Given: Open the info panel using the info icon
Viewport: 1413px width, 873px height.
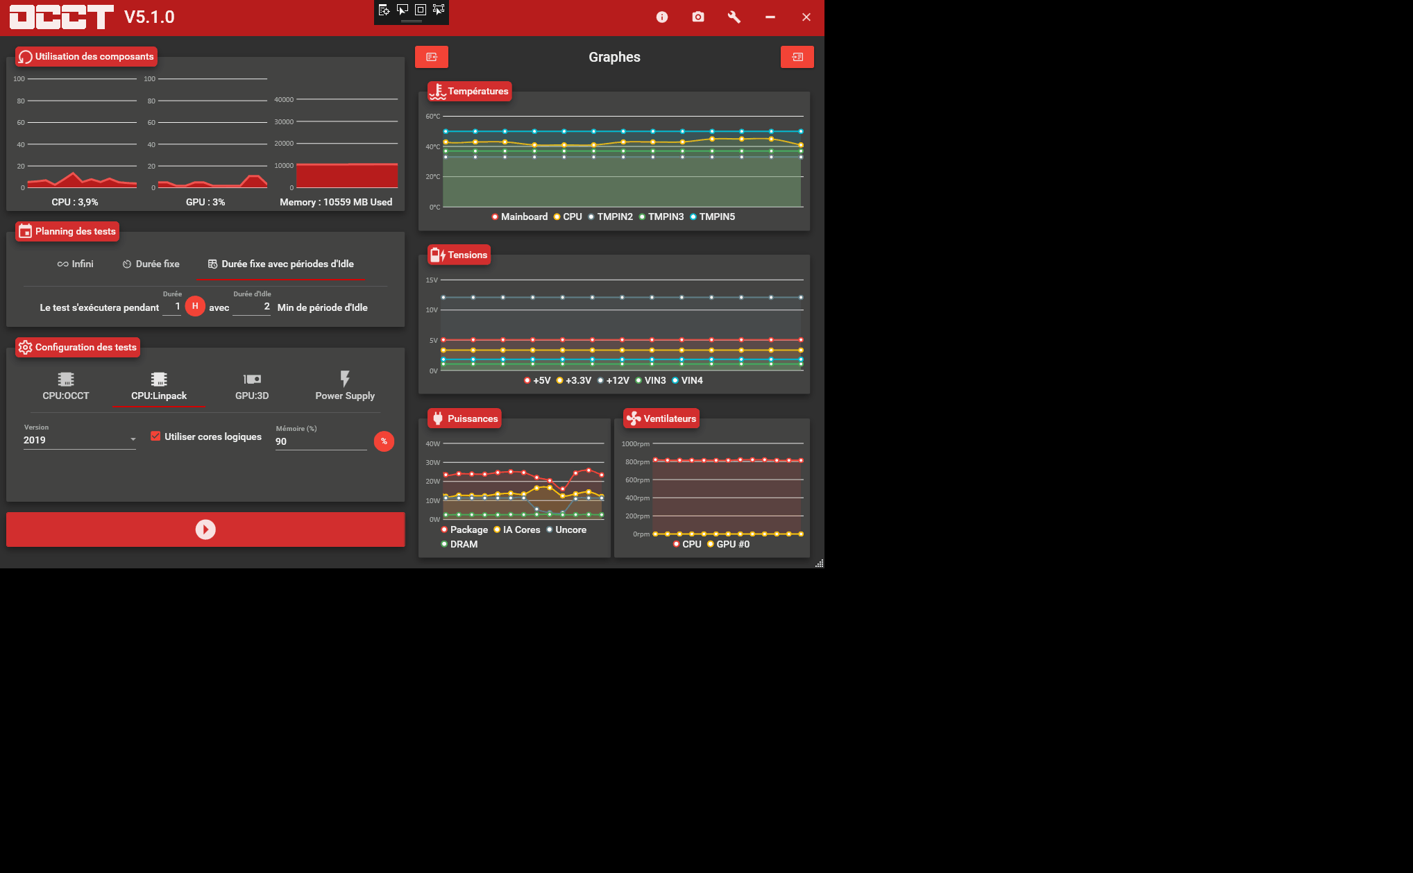Looking at the screenshot, I should pos(661,17).
